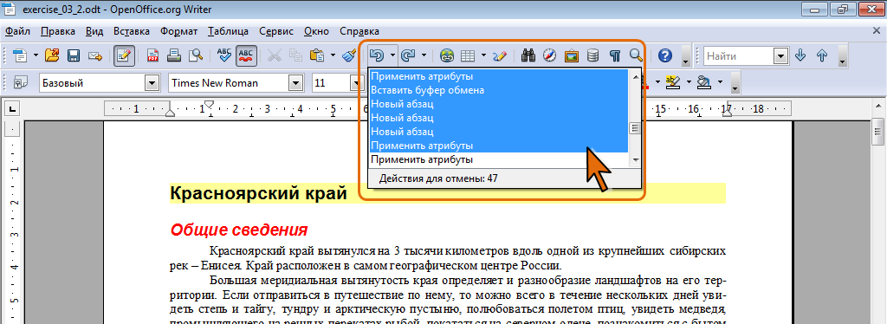Open the Найти search history dropdown

point(781,56)
